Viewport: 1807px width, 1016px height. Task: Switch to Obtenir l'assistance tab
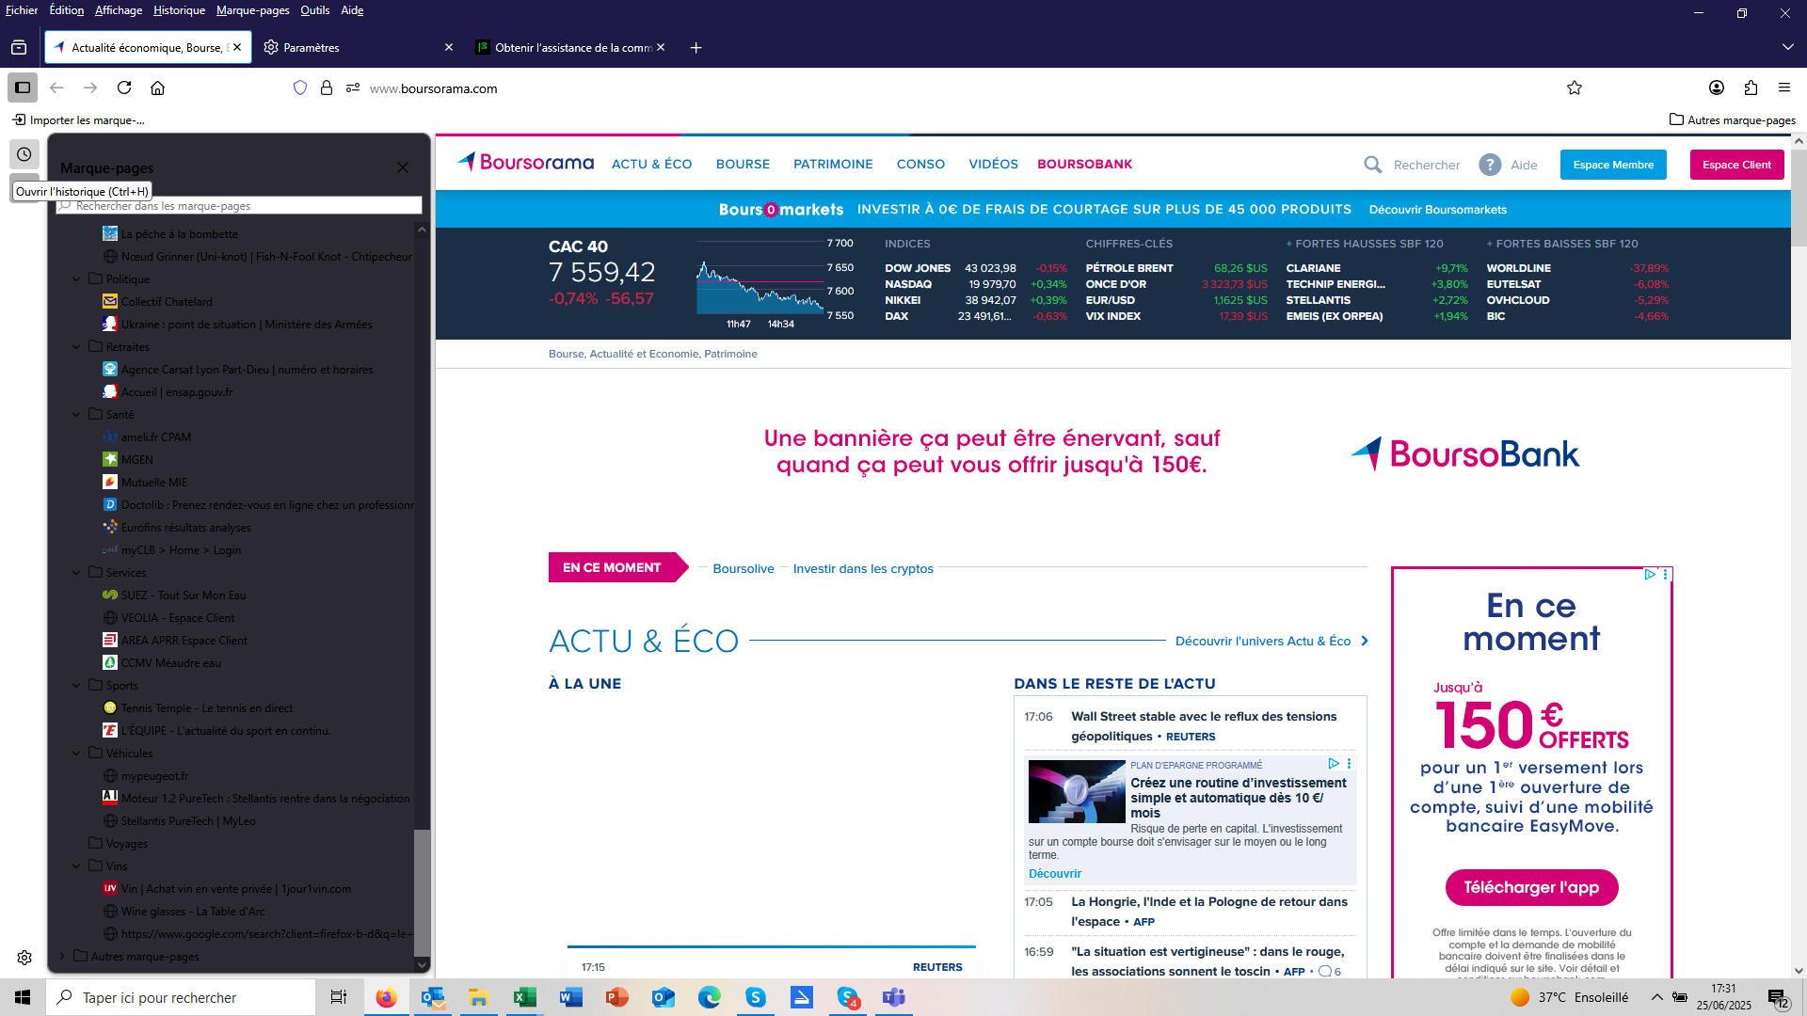click(572, 47)
